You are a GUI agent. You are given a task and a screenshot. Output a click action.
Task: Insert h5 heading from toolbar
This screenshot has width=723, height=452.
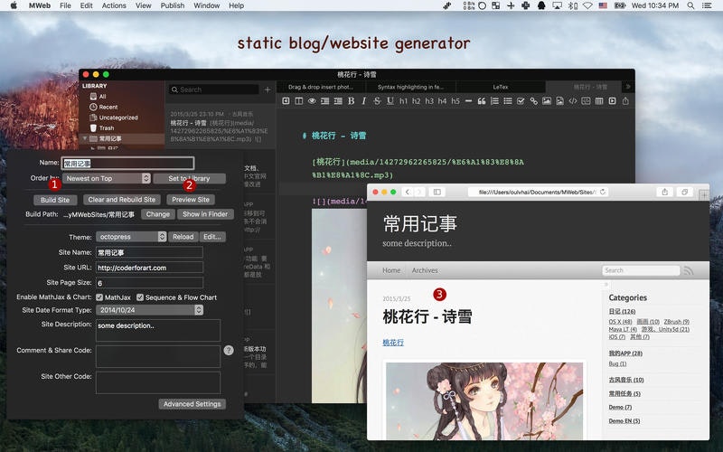(455, 101)
